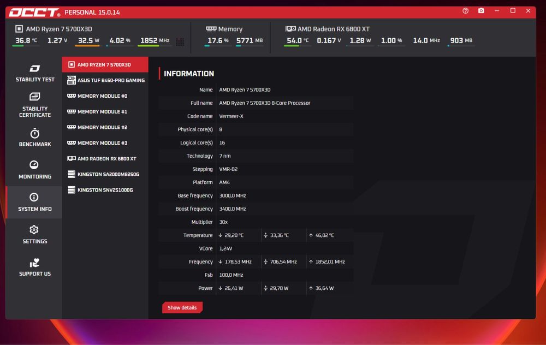Click the minimum frequency 178,53 MHz
Viewport: 546px width, 345px height.
[x=235, y=262]
